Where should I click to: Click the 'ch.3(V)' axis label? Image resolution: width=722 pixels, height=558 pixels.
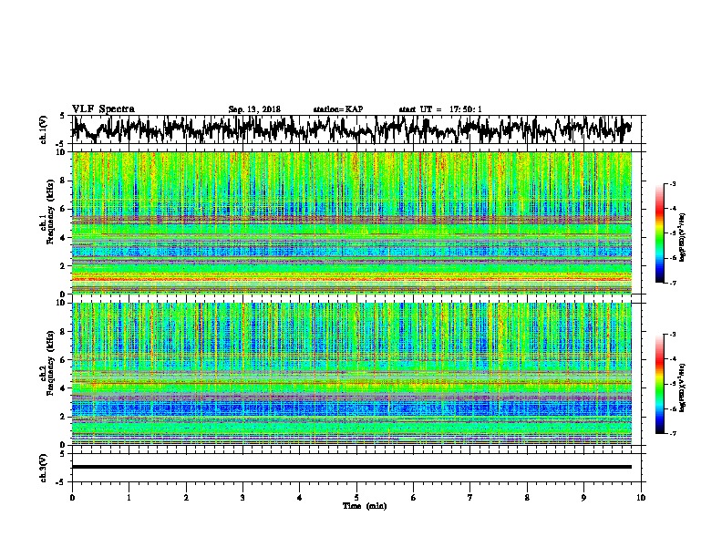[x=44, y=468]
